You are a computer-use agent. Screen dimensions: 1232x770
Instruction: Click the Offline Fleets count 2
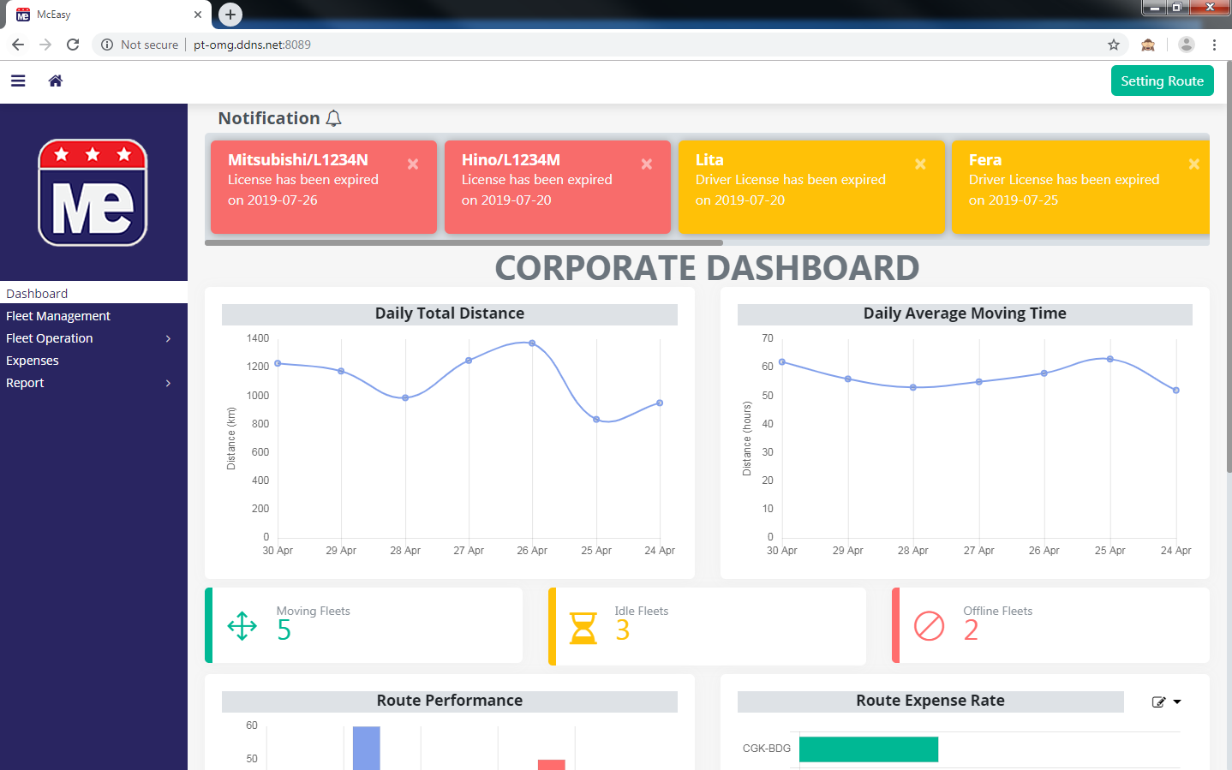tap(971, 630)
